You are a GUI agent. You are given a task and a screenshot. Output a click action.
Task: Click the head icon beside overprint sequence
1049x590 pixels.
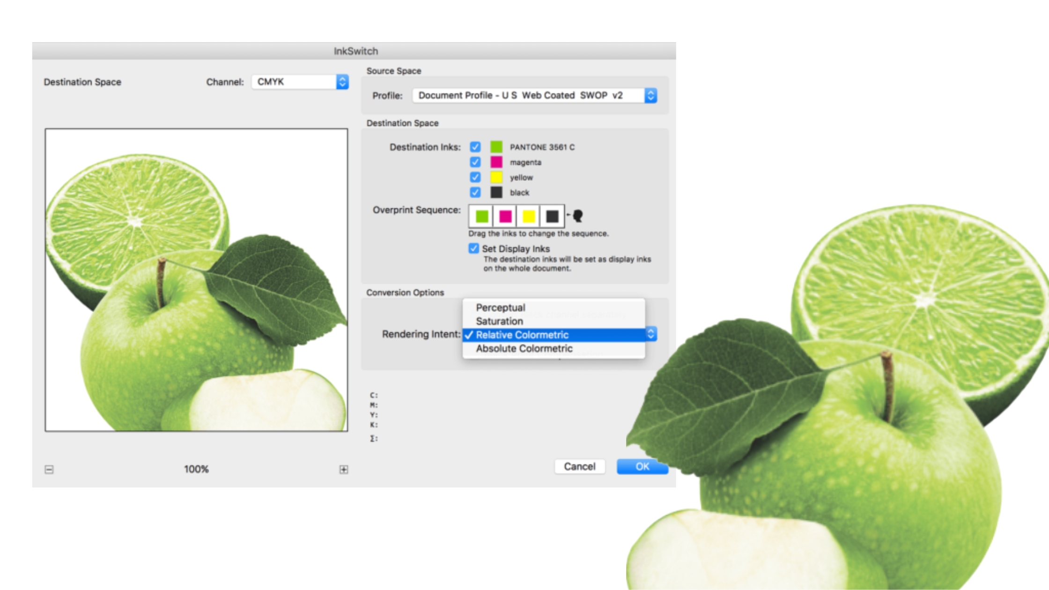[x=577, y=215]
